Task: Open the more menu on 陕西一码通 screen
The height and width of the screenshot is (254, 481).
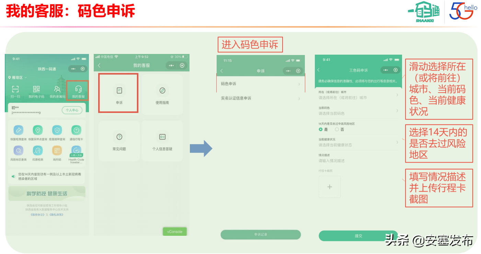Action: [73, 69]
